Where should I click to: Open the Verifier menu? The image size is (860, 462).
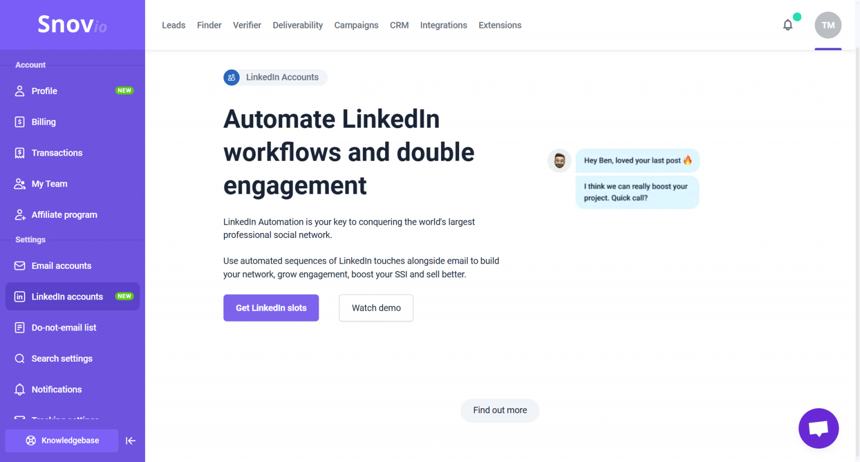(x=247, y=25)
